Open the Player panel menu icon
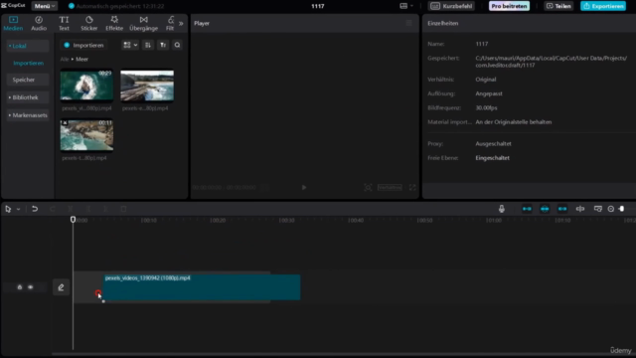The image size is (636, 358). coord(408,23)
